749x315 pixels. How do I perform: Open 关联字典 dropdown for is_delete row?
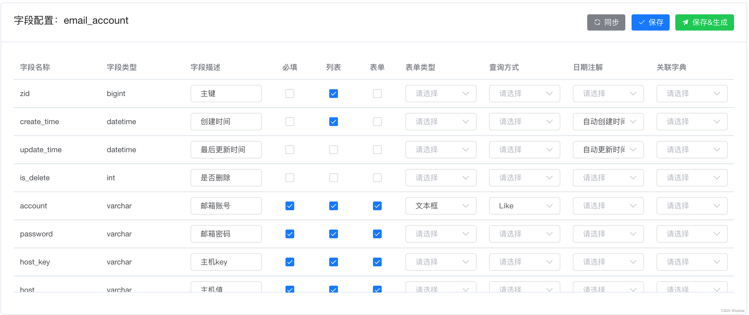(692, 178)
